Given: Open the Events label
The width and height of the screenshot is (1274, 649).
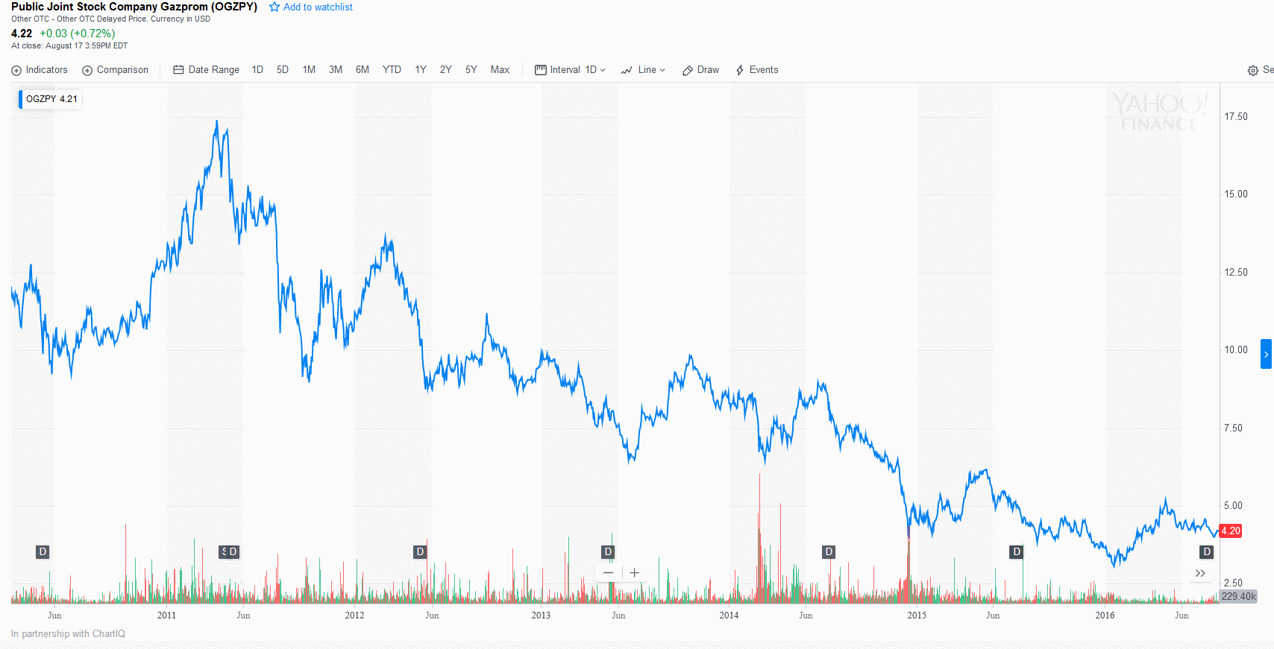Looking at the screenshot, I should coord(764,70).
